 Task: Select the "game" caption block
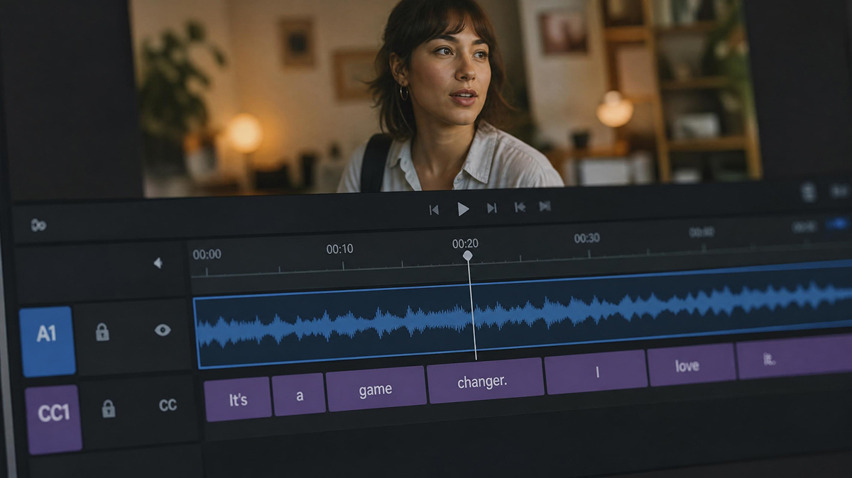tap(376, 389)
